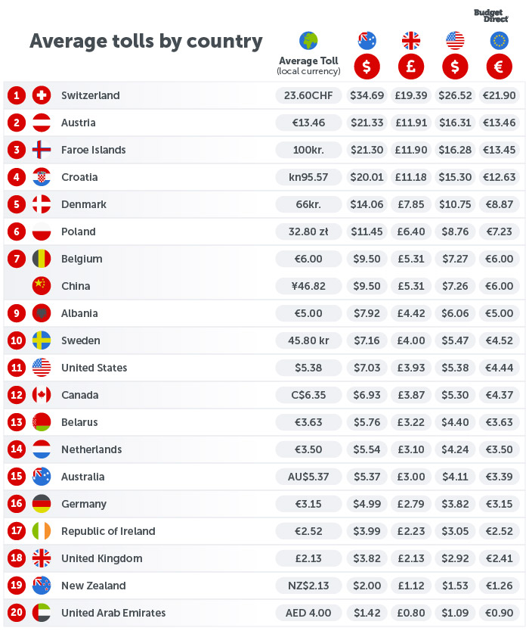Image resolution: width=529 pixels, height=634 pixels.
Task: Click the Budget Direct logo
Action: point(491,15)
